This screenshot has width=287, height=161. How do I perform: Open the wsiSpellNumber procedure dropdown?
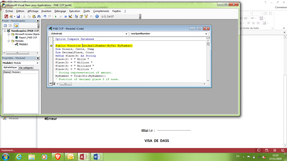[x=206, y=34]
